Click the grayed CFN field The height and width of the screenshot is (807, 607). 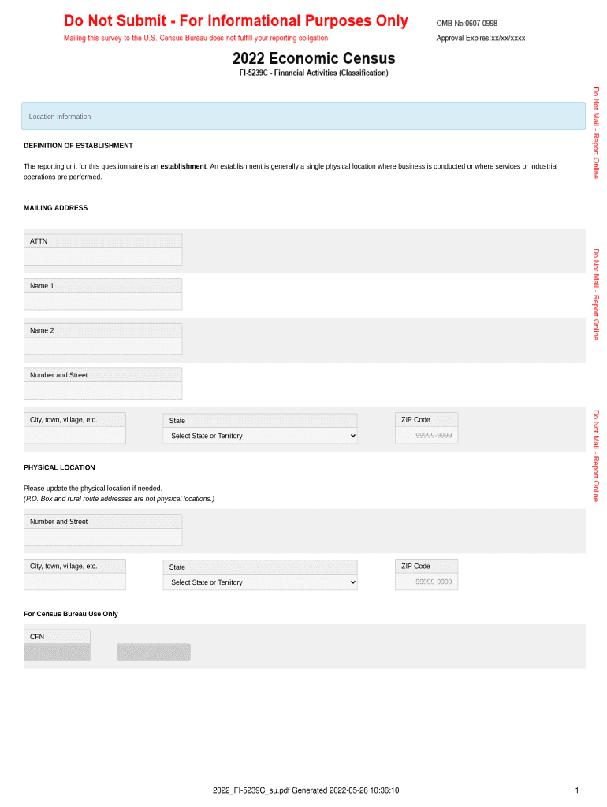(x=57, y=653)
